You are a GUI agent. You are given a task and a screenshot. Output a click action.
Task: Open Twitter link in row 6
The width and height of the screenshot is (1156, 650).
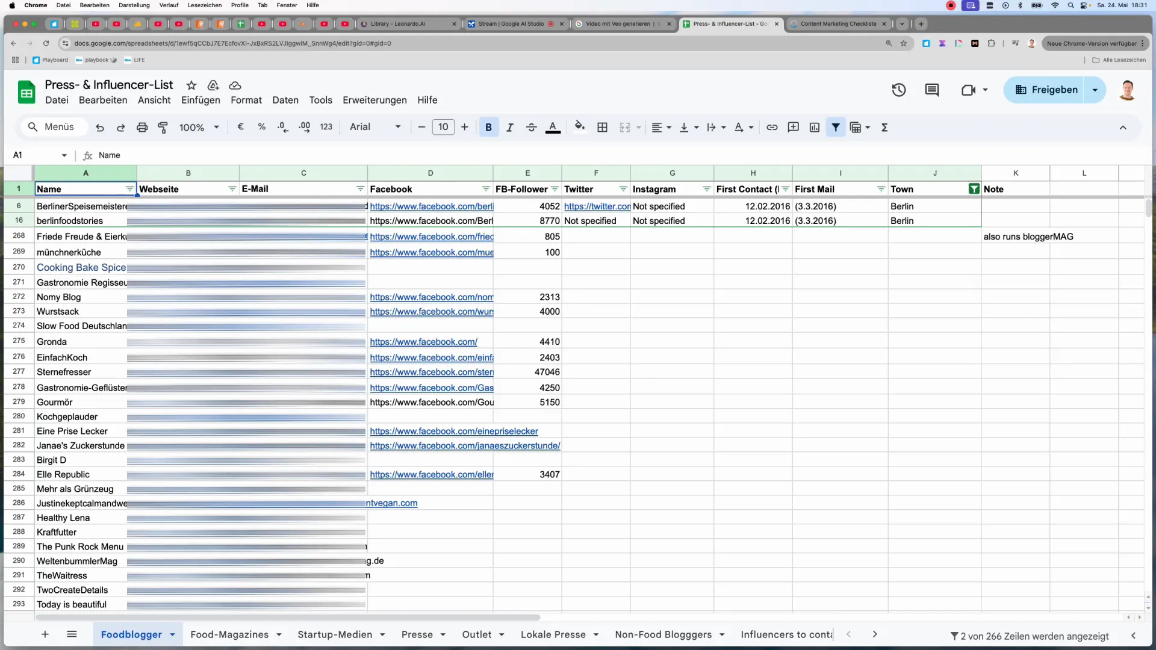coord(597,206)
